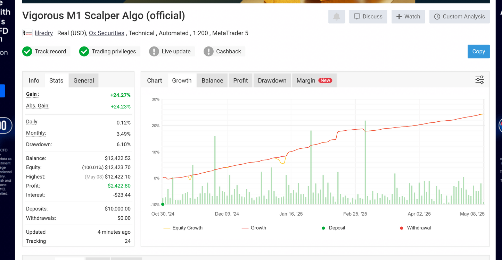Switch to the Drawdown chart tab

click(x=272, y=80)
